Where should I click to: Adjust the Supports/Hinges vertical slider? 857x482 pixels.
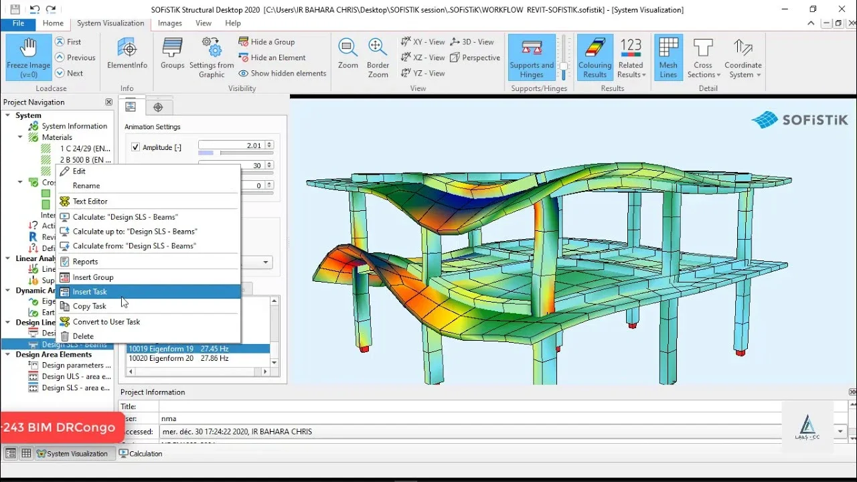click(564, 58)
